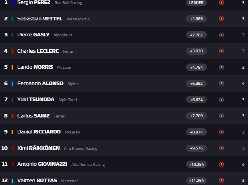
Task: Click the red Ferrari color bar beside Leclerc
Action: 13,51
